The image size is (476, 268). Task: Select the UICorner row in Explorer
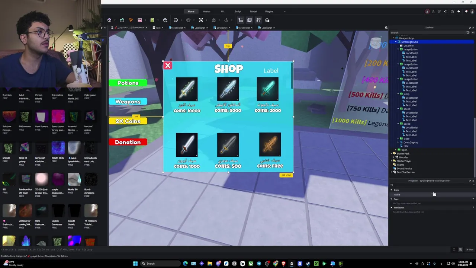pos(408,46)
